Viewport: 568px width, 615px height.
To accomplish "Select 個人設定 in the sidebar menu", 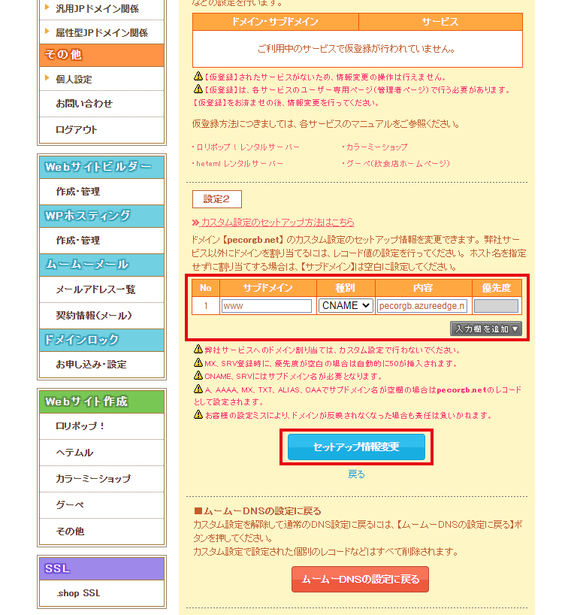I will (74, 79).
